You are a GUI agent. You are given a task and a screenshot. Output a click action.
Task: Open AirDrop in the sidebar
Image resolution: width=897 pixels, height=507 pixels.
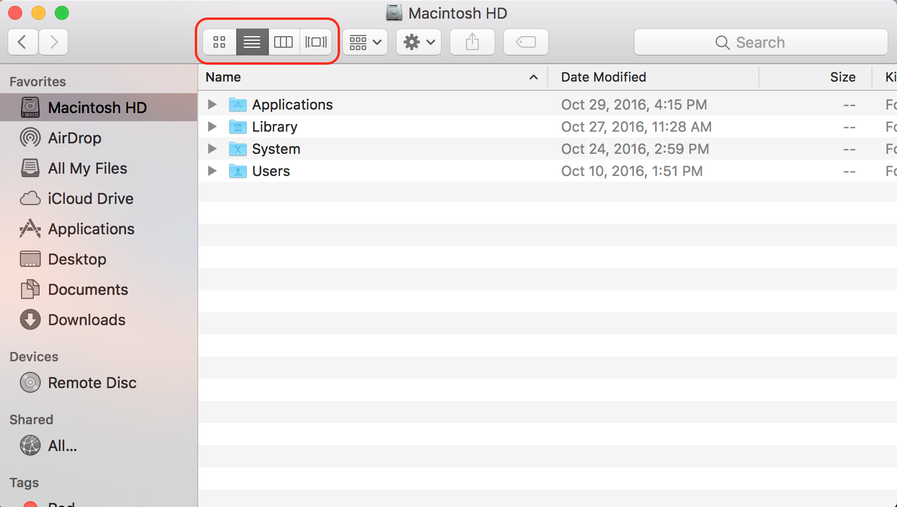click(99, 138)
